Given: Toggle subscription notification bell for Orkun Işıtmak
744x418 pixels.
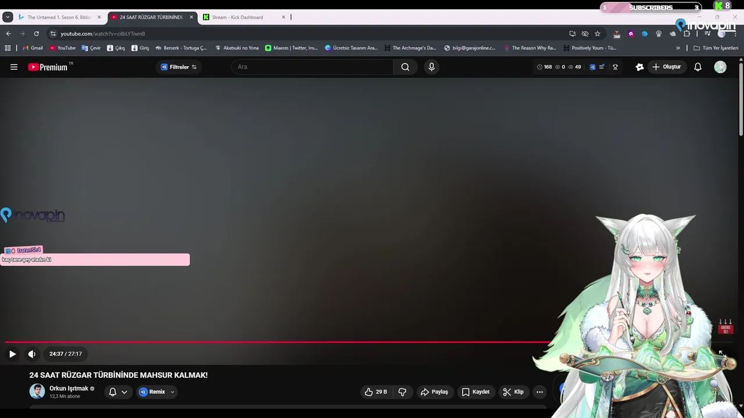Looking at the screenshot, I should [113, 392].
